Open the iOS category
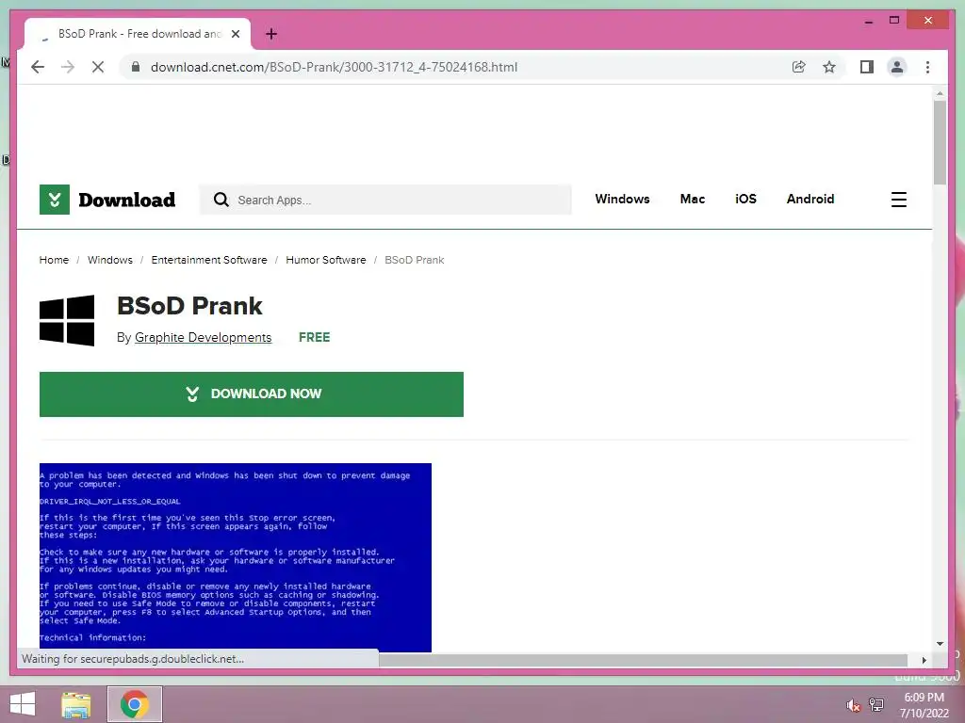 745,199
